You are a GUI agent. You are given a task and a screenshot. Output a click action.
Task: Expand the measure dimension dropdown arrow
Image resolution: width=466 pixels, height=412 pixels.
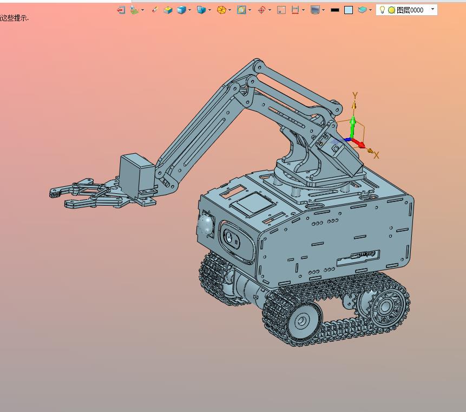coord(303,10)
